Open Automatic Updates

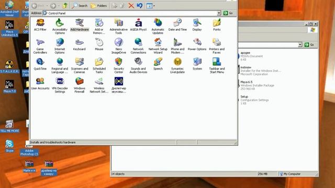158,26
